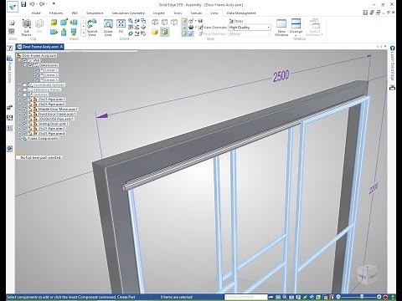Click the Fit view tool
402x301 pixels.
tap(121, 27)
